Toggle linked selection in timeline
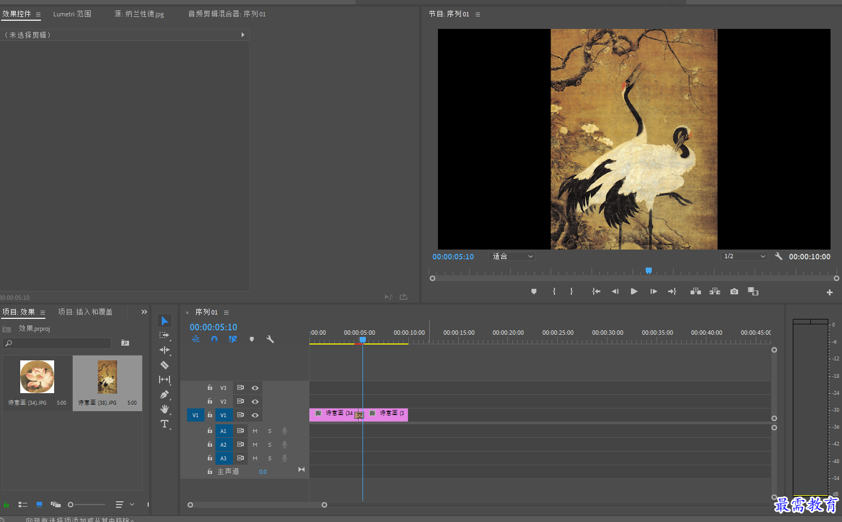This screenshot has height=522, width=842. (233, 339)
